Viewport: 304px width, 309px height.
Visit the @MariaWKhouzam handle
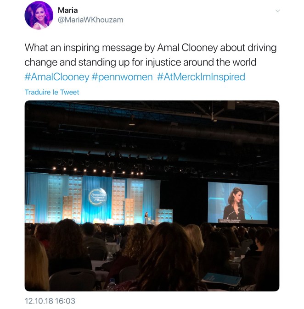(x=90, y=20)
